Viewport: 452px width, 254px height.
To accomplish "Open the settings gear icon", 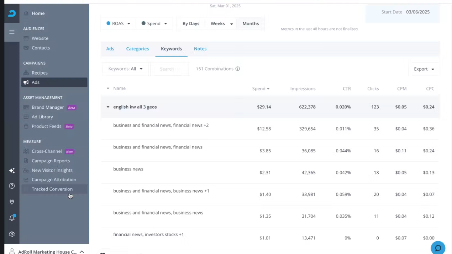I will [x=12, y=234].
